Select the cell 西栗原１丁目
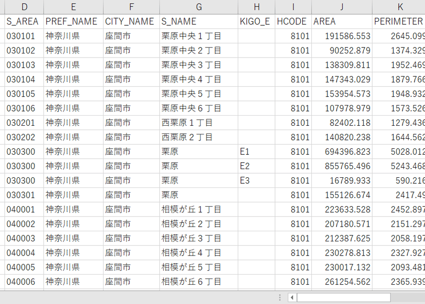Screen dimensions: 425x304 (199, 123)
